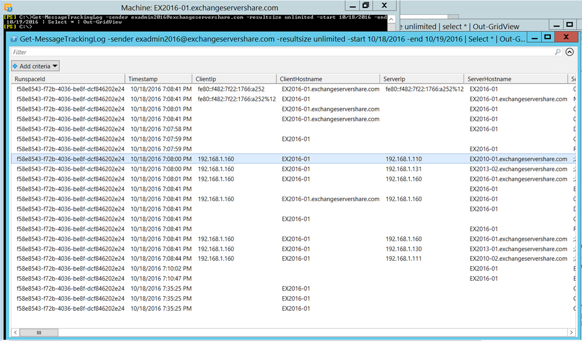Sort by the ClientHostname column header
This screenshot has width=582, height=341.
328,78
